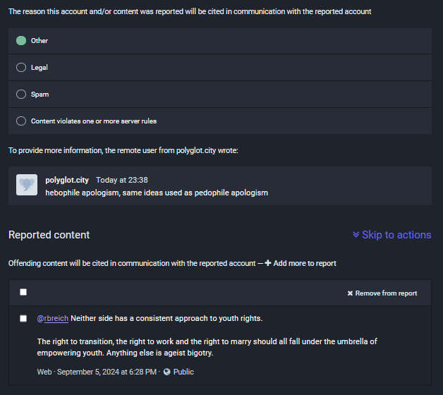443x395 pixels.
Task: Click the Public visibility label
Action: (183, 372)
